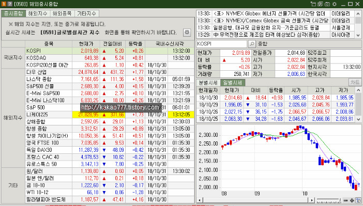
Task: Select the 니케이225 row
Action: click(x=110, y=115)
